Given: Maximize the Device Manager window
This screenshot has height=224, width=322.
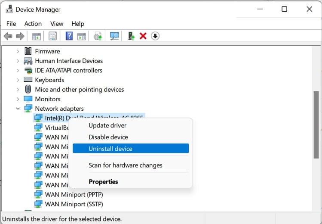Looking at the screenshot, I should point(284,9).
